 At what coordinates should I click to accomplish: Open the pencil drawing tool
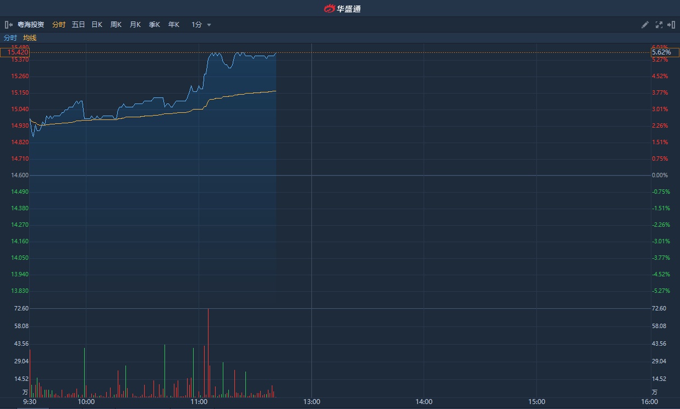pos(645,25)
